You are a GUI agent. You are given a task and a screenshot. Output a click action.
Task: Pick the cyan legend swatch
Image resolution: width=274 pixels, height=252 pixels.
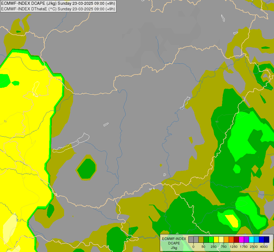251,239
